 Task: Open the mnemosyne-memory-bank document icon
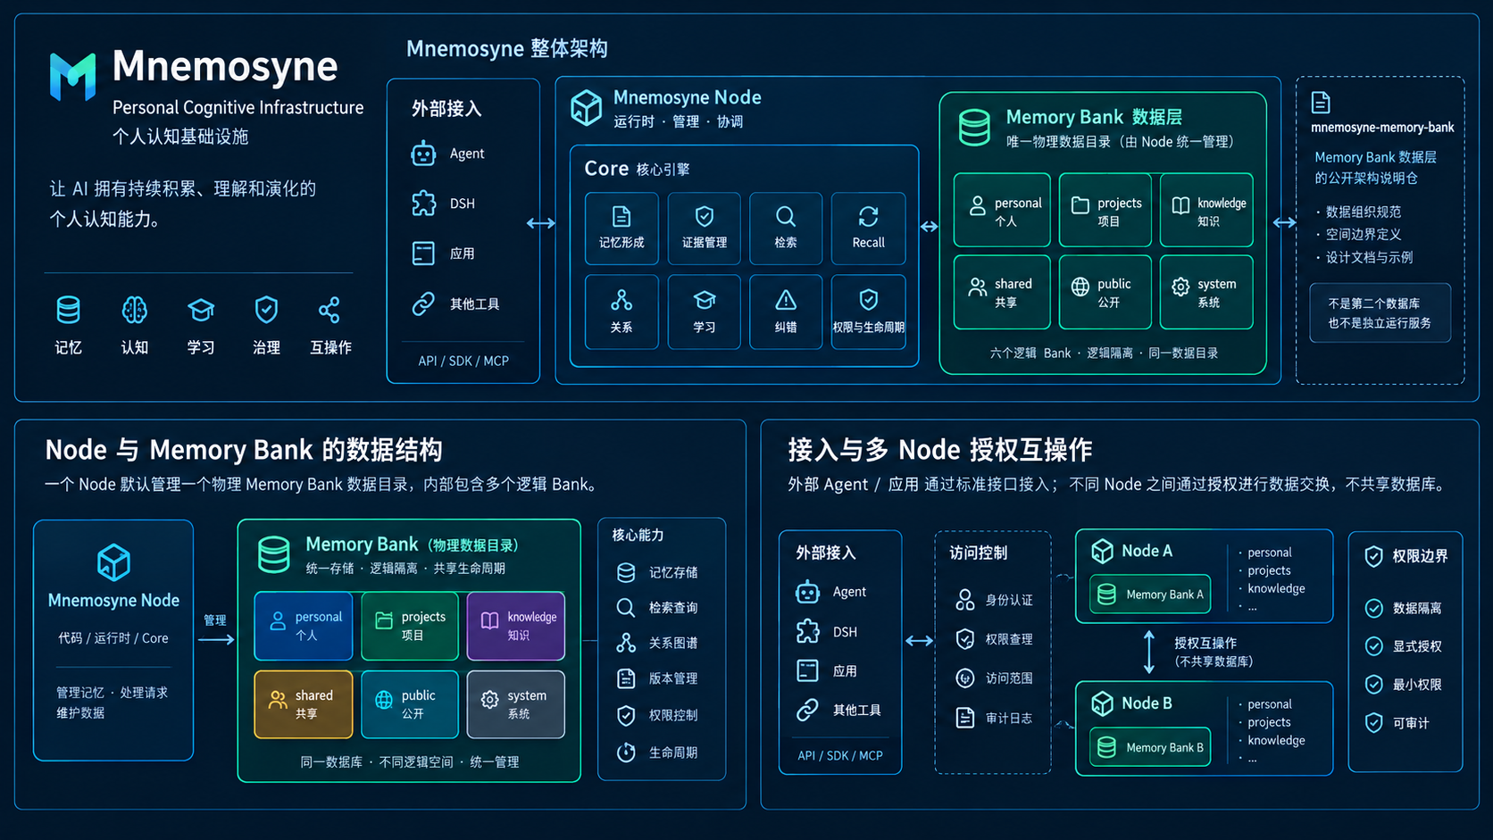pyautogui.click(x=1321, y=103)
